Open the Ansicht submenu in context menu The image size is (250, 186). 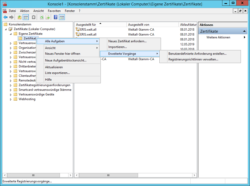68,48
